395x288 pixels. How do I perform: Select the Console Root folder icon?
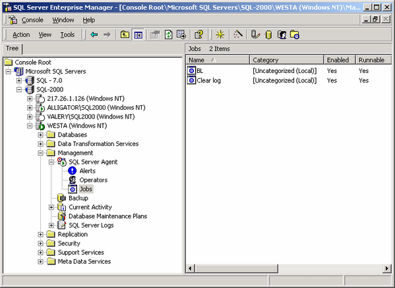click(9, 62)
